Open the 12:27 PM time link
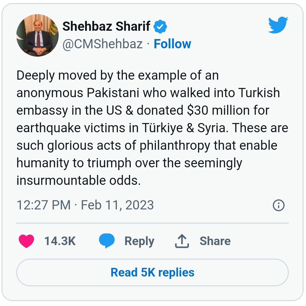Image resolution: width=306 pixels, height=306 pixels. (43, 205)
